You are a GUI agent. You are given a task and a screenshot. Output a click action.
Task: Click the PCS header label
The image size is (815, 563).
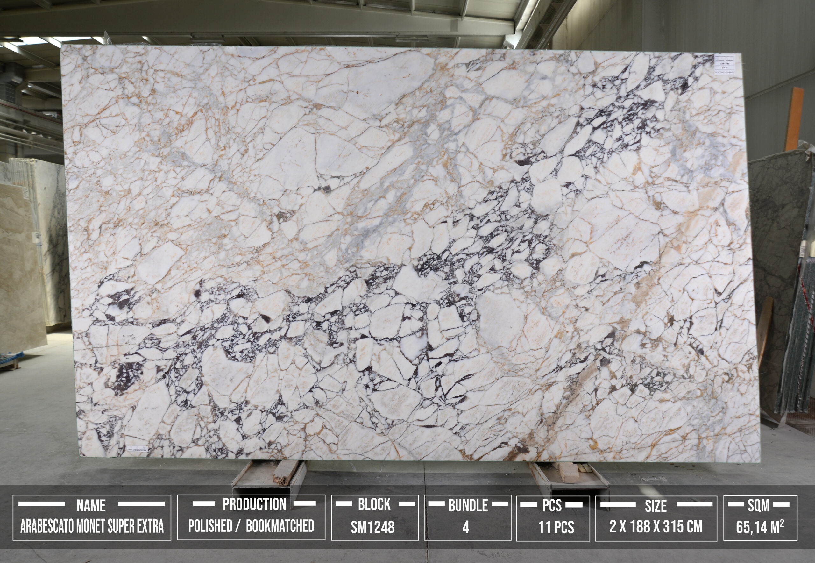pyautogui.click(x=552, y=505)
